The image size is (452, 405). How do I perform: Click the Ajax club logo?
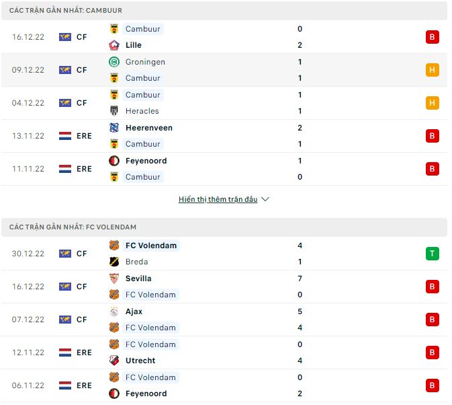(x=114, y=311)
